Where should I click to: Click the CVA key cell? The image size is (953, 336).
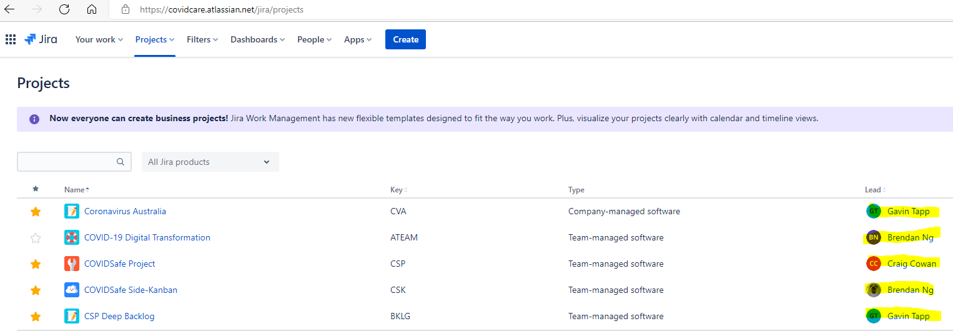point(398,211)
